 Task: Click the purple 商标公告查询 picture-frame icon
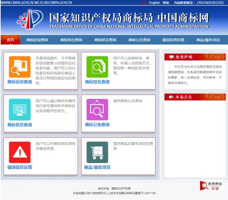coord(97,109)
